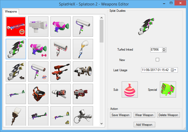Select the Inkbrush weapon tile
The width and height of the screenshot is (188, 132).
click(x=83, y=49)
